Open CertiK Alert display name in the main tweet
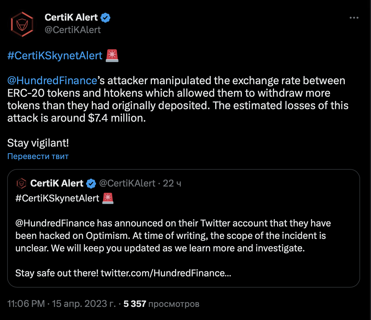371x320 pixels. pos(71,17)
